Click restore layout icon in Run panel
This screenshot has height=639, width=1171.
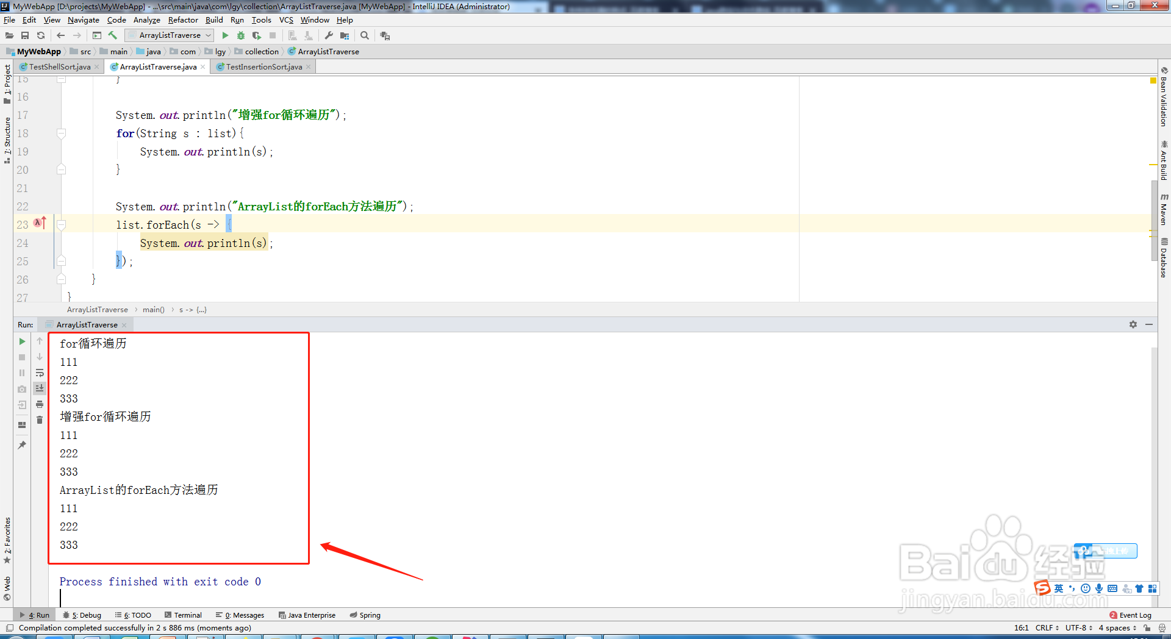click(22, 425)
